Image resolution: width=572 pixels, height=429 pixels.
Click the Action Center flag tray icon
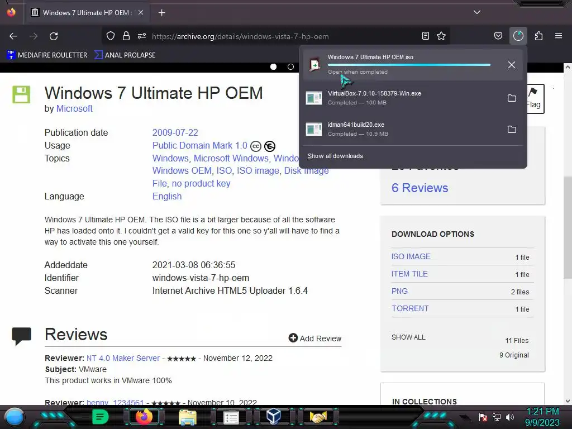pos(483,417)
